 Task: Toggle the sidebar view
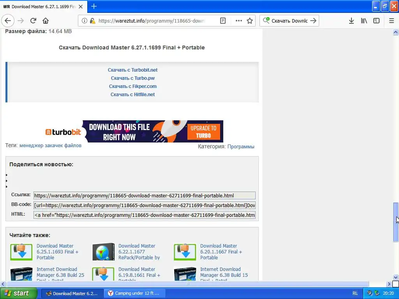[x=376, y=21]
